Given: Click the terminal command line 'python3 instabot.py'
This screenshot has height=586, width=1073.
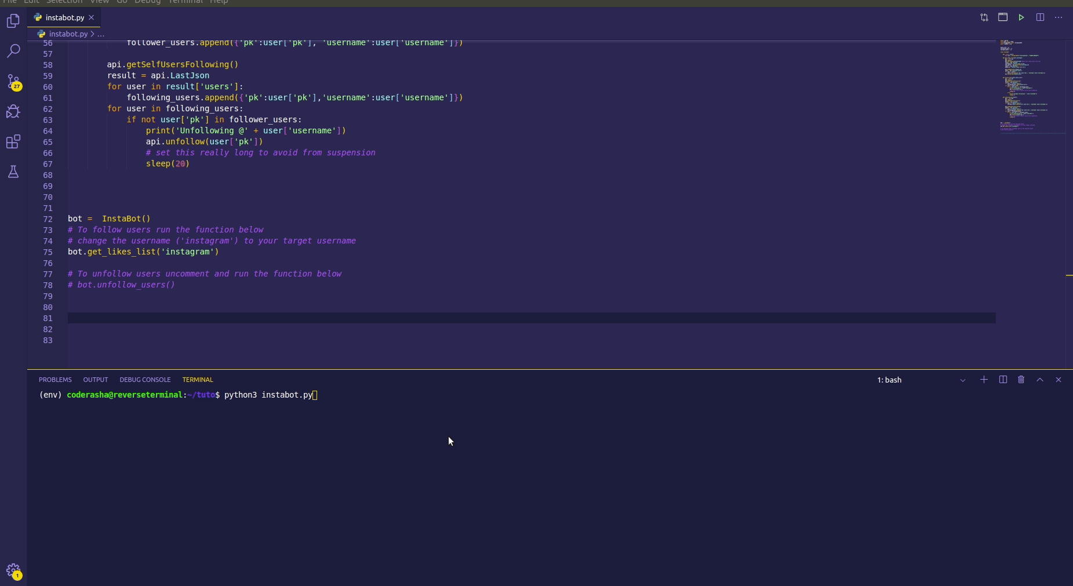Looking at the screenshot, I should pos(268,395).
